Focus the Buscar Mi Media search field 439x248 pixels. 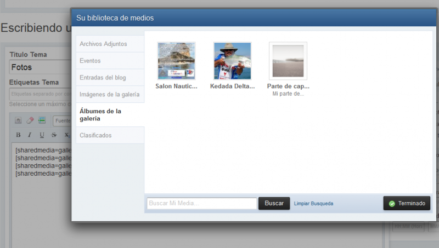[x=201, y=203]
